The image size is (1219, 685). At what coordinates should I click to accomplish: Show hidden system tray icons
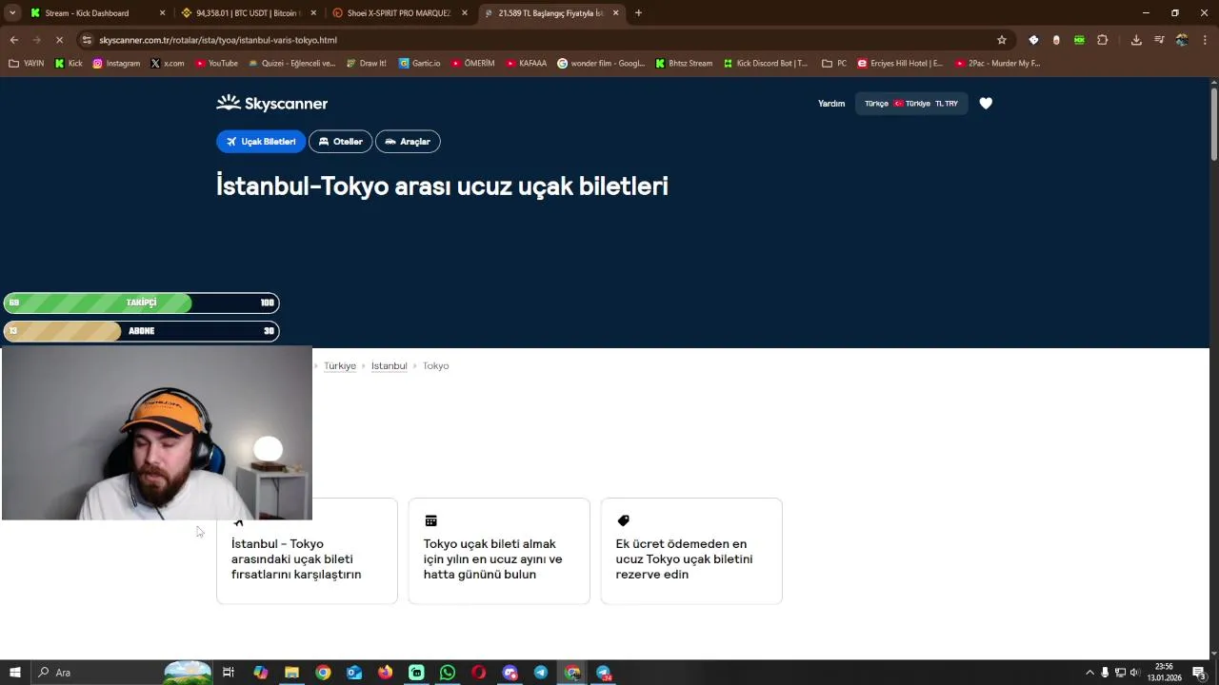pyautogui.click(x=1090, y=673)
